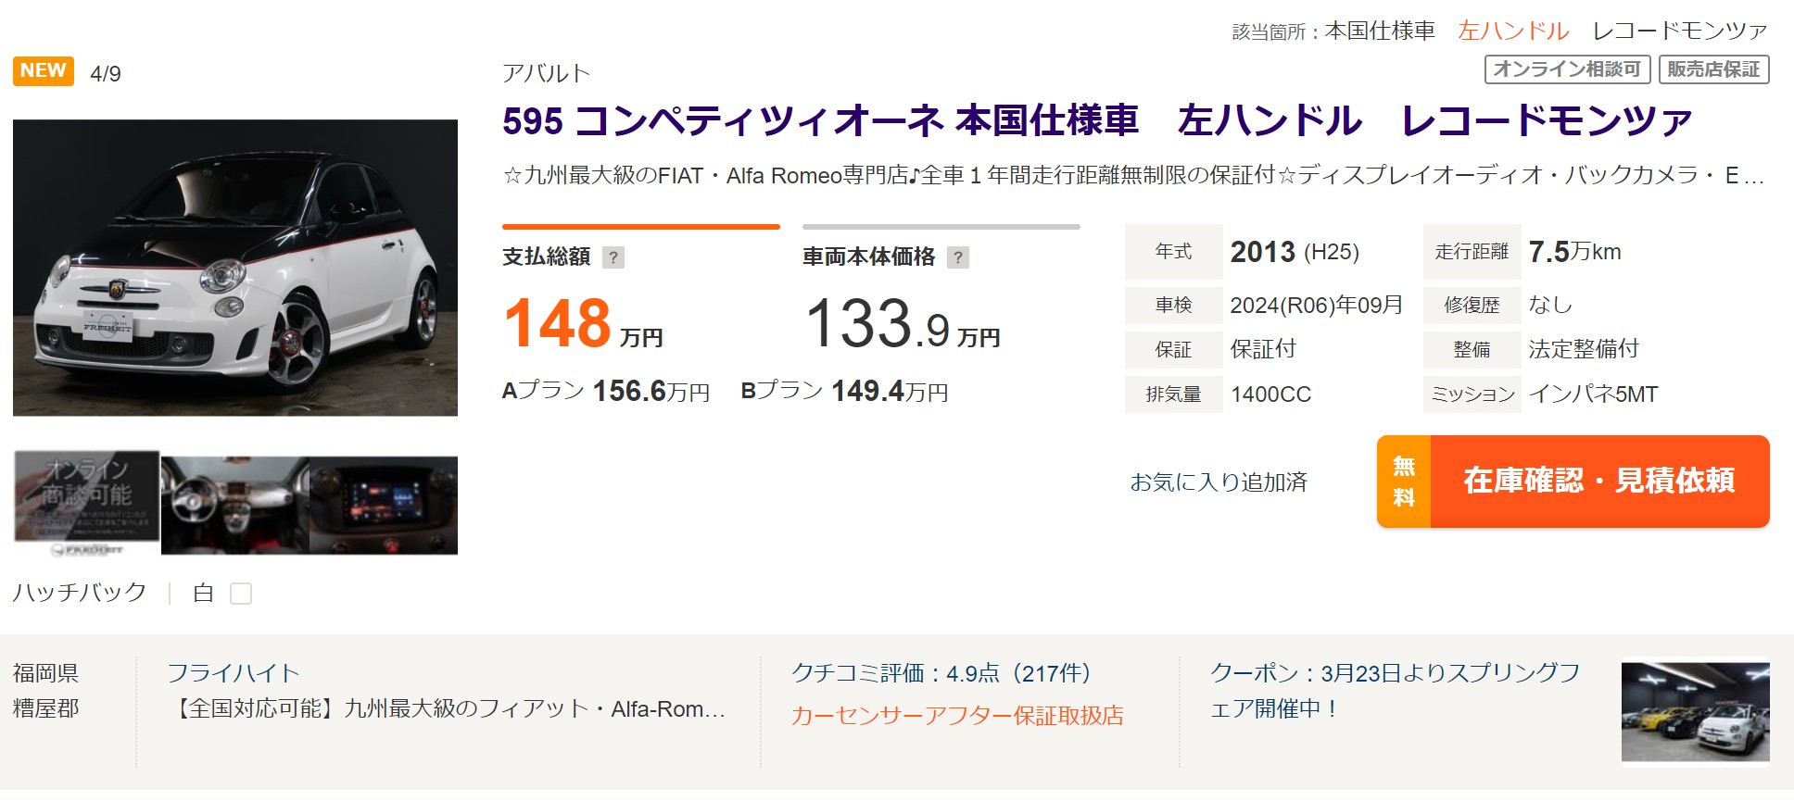The image size is (1794, 801).
Task: Click the 2024(R06)年09月 inspection value
Action: click(1316, 305)
